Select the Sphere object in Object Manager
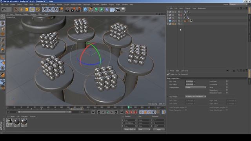Viewport: 251px width, 141px height. coord(174,21)
